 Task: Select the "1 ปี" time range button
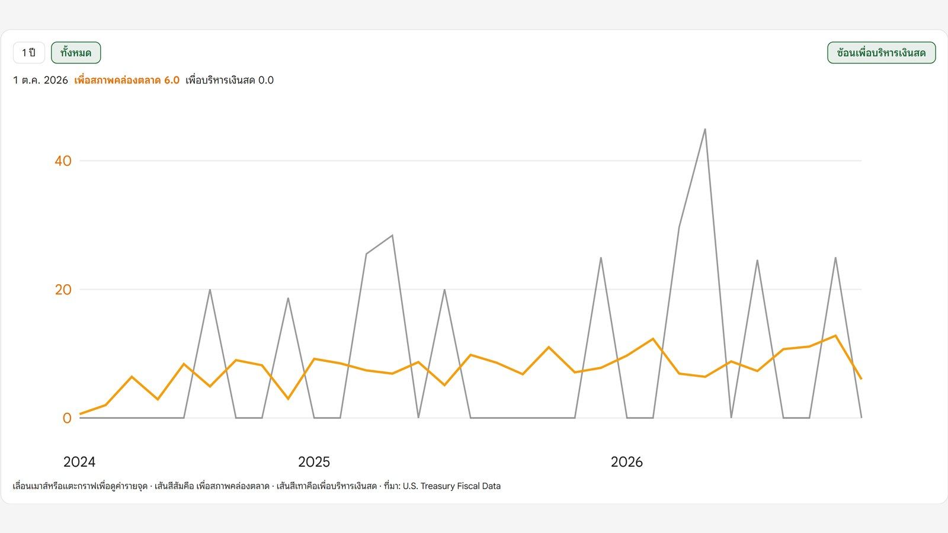coord(28,53)
